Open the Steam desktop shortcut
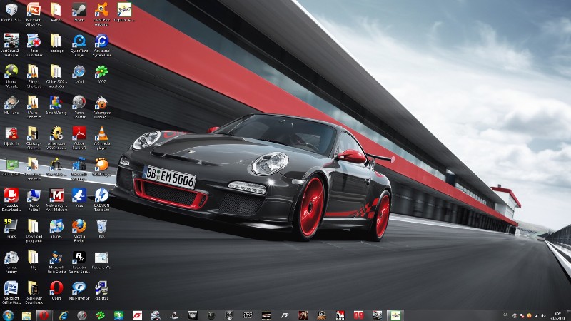The width and height of the screenshot is (571, 321). tap(79, 10)
